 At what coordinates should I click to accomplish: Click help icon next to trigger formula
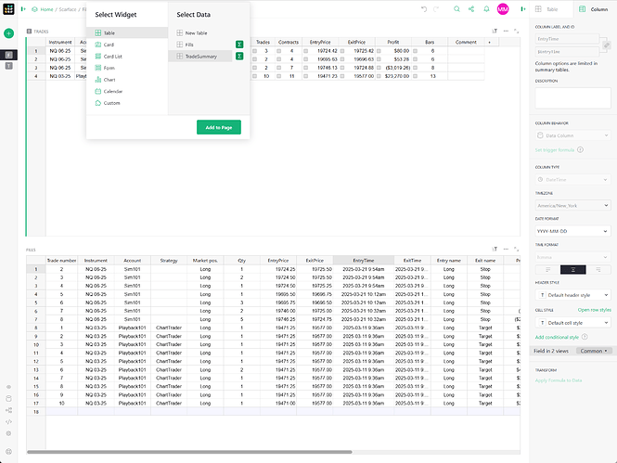point(580,150)
